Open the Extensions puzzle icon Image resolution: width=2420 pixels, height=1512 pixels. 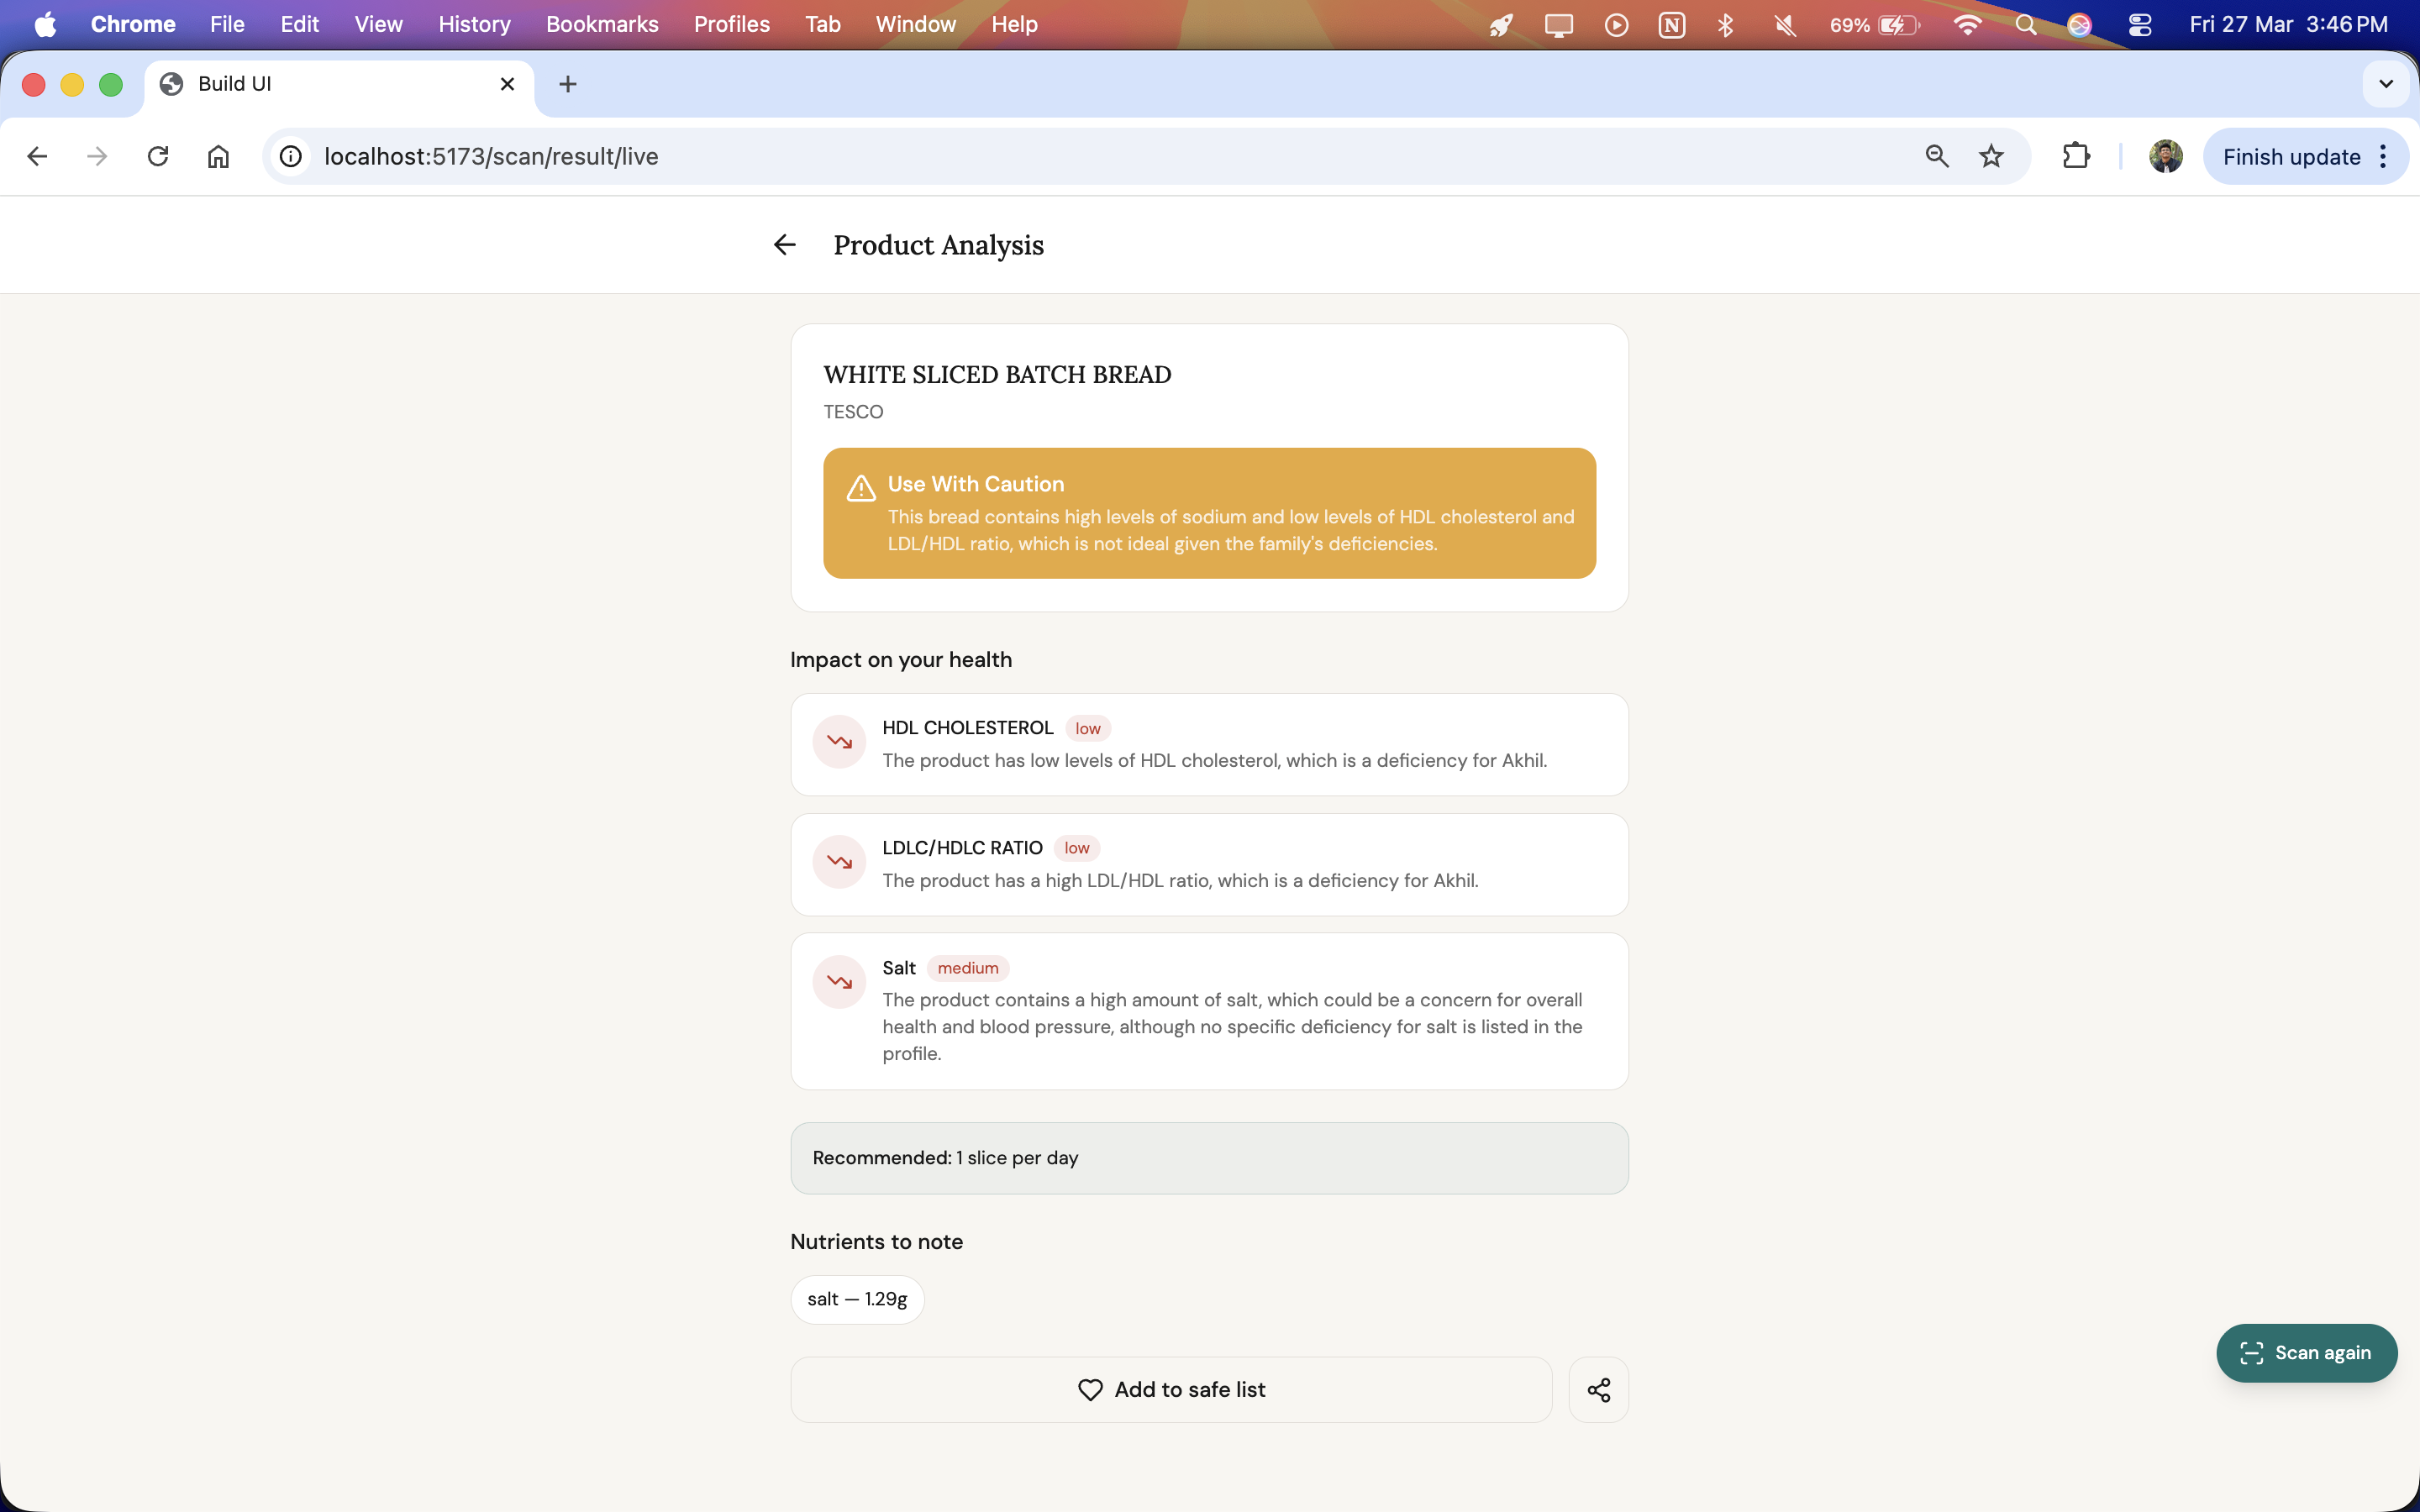tap(2076, 156)
